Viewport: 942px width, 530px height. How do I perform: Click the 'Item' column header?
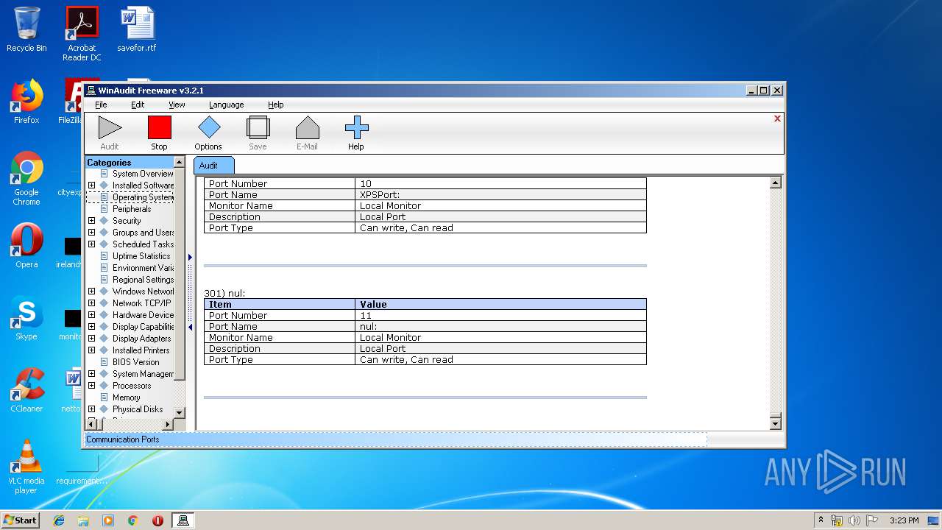[280, 304]
